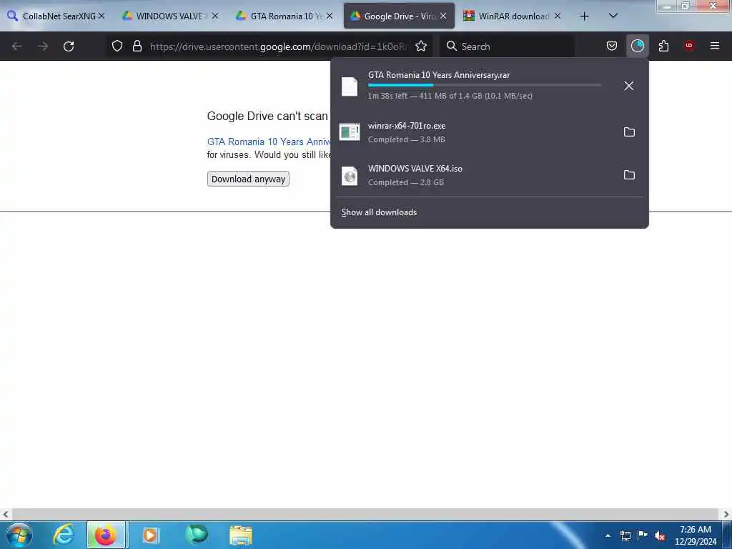Save page to Pocket

[x=612, y=46]
